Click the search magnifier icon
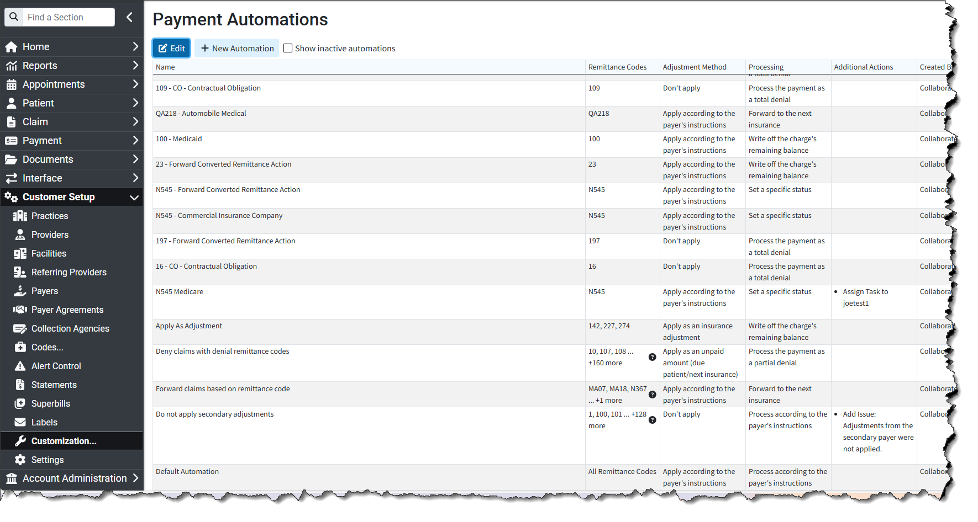978x522 pixels. click(14, 17)
